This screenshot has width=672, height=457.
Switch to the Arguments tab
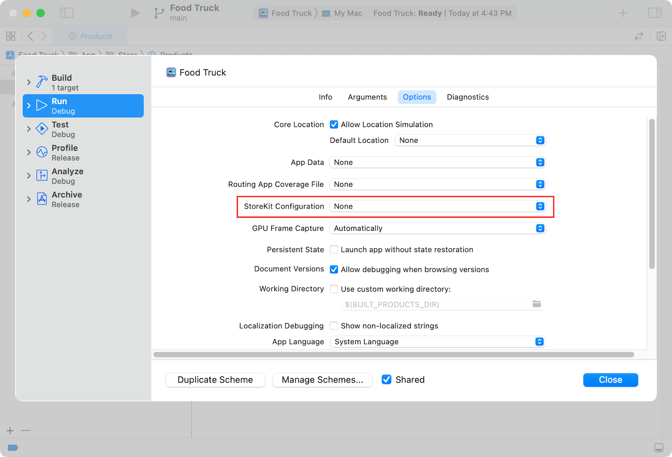pyautogui.click(x=367, y=97)
